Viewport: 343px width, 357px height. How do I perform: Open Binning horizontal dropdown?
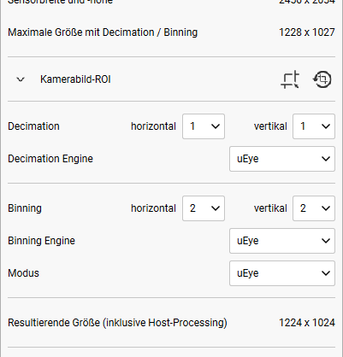pyautogui.click(x=204, y=208)
